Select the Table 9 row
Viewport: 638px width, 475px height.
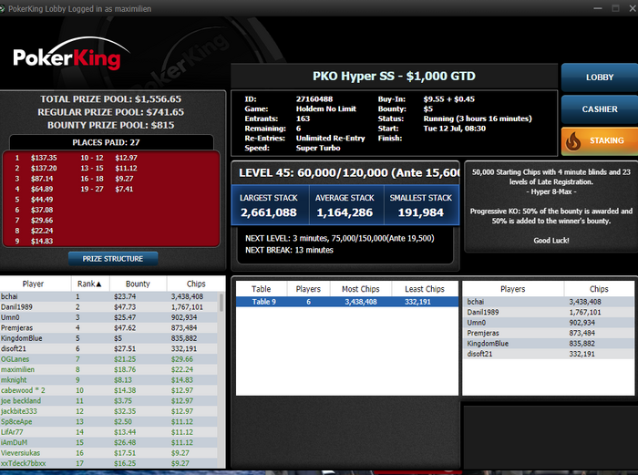(x=347, y=302)
